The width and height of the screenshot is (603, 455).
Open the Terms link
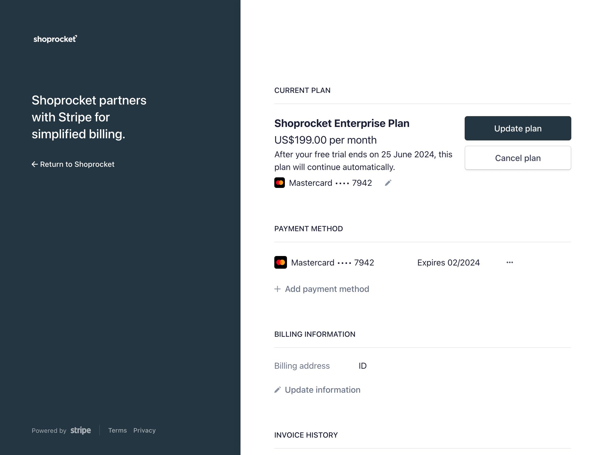tap(117, 430)
